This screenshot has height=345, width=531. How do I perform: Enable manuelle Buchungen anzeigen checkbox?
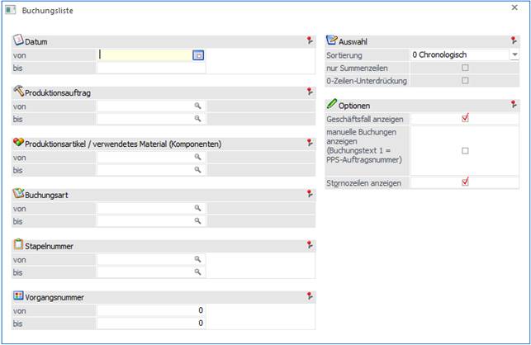(465, 151)
